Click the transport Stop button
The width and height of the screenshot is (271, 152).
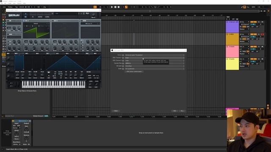(x=115, y=7)
